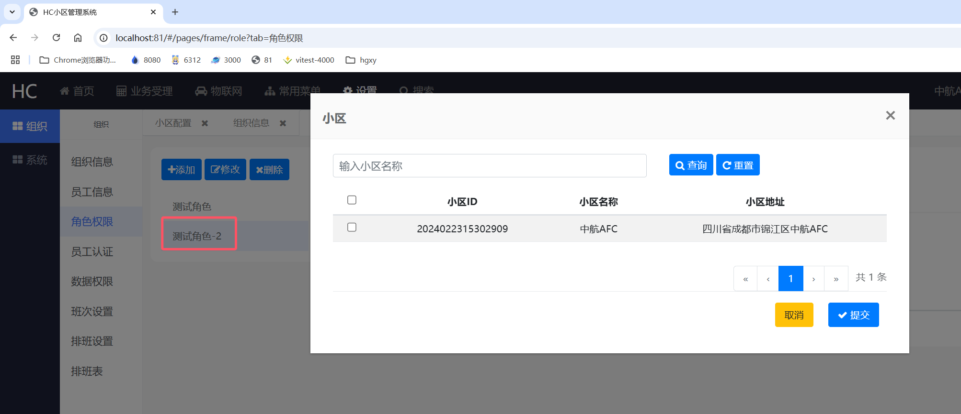Open 员工认证 in the side menu
961x414 pixels.
(x=92, y=251)
